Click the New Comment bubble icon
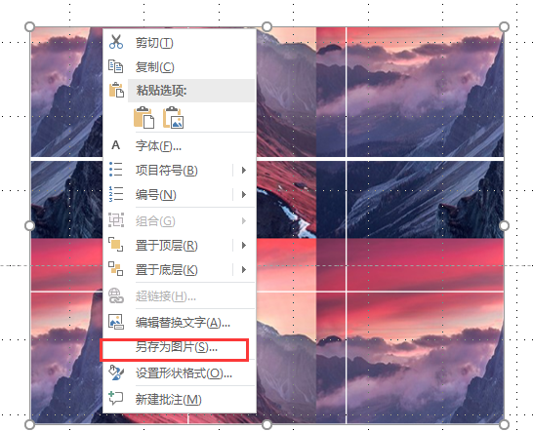This screenshot has height=431, width=533. tap(115, 398)
